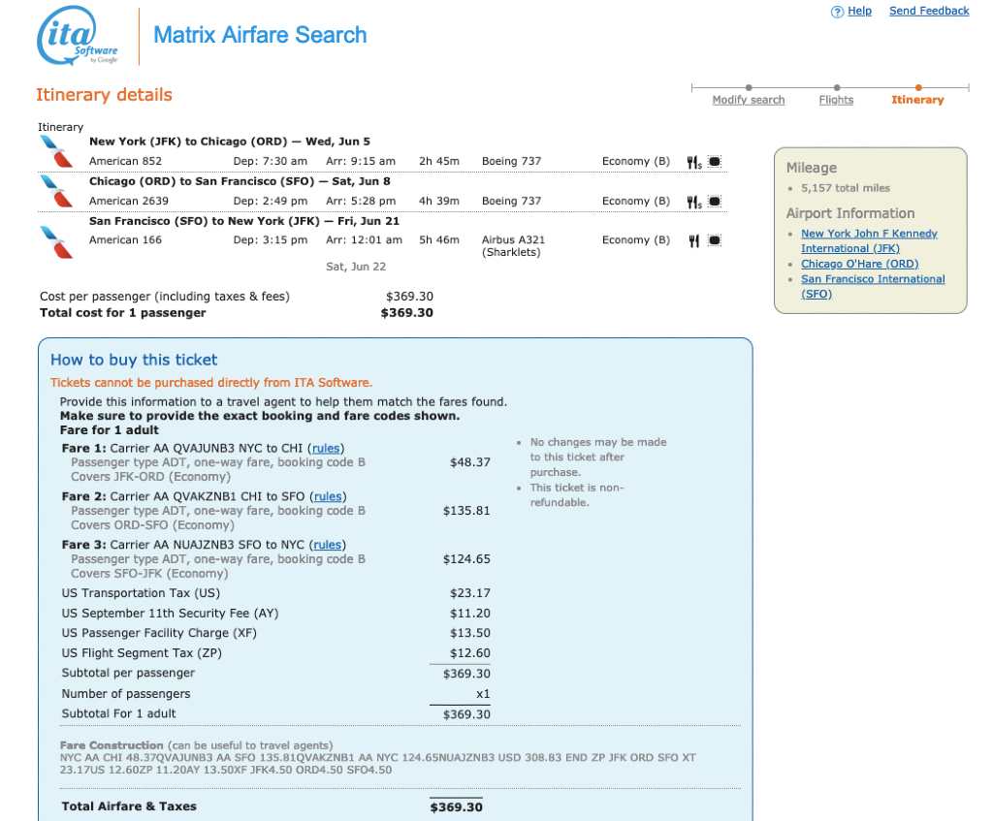993x821 pixels.
Task: Click the American 2639 flight number
Action: [x=129, y=202]
